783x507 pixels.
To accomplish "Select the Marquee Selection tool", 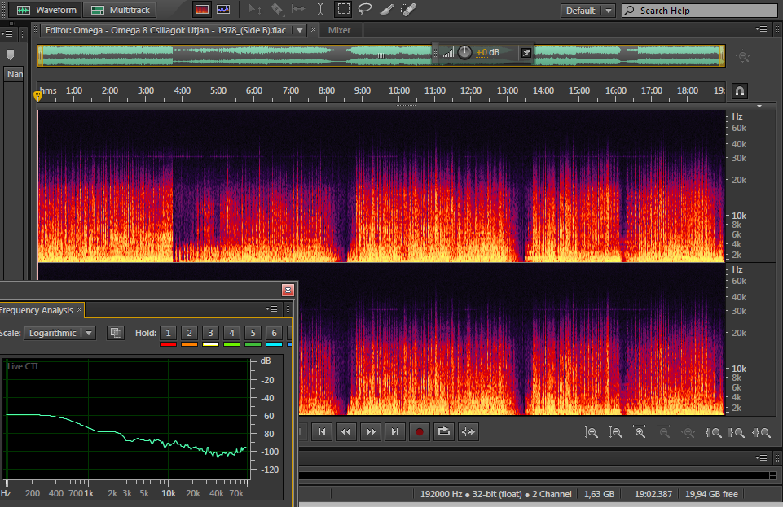I will [x=343, y=9].
